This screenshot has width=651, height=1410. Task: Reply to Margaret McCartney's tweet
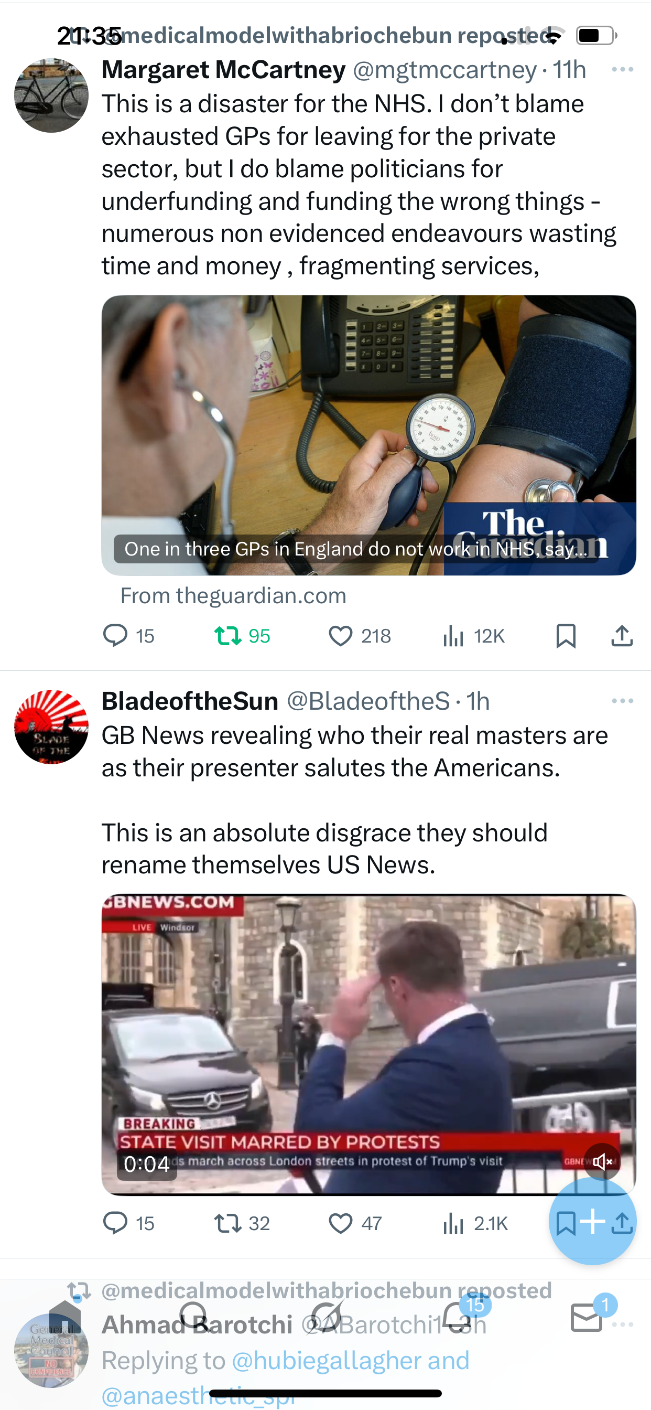click(129, 636)
